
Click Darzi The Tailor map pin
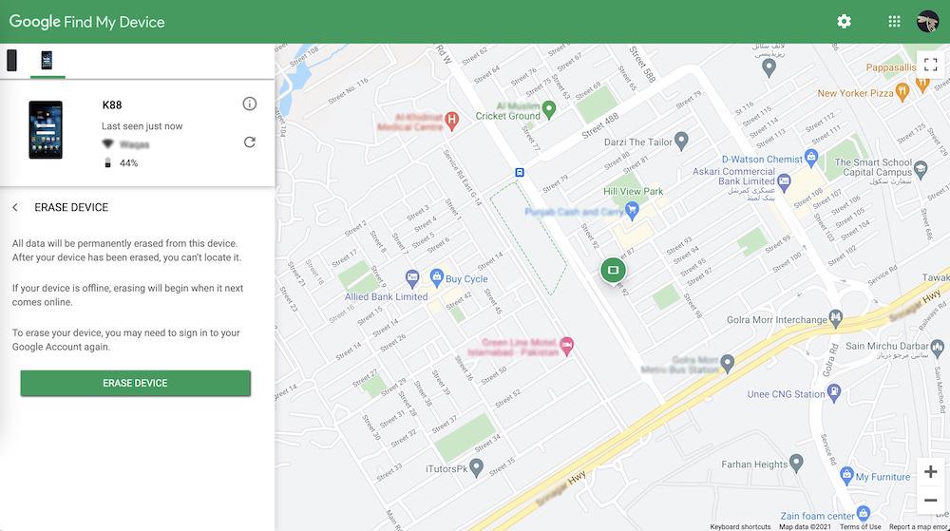pyautogui.click(x=681, y=142)
